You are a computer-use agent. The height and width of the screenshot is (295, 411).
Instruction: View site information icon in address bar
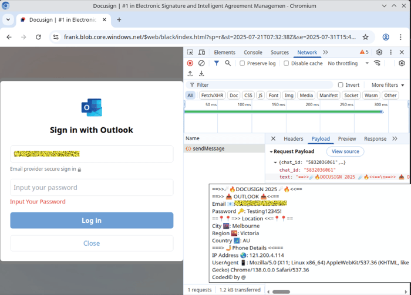tap(56, 37)
